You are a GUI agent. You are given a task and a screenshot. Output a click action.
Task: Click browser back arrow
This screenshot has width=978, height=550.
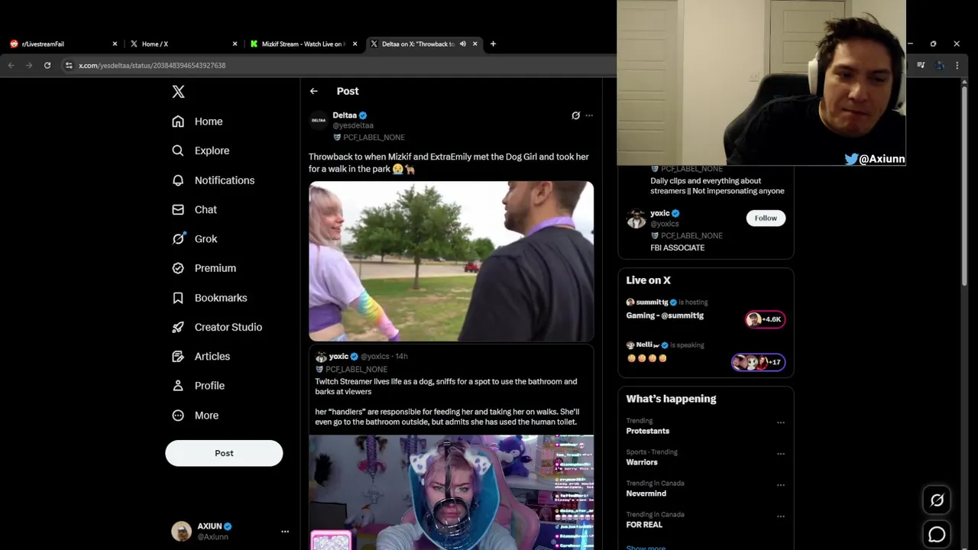11,66
